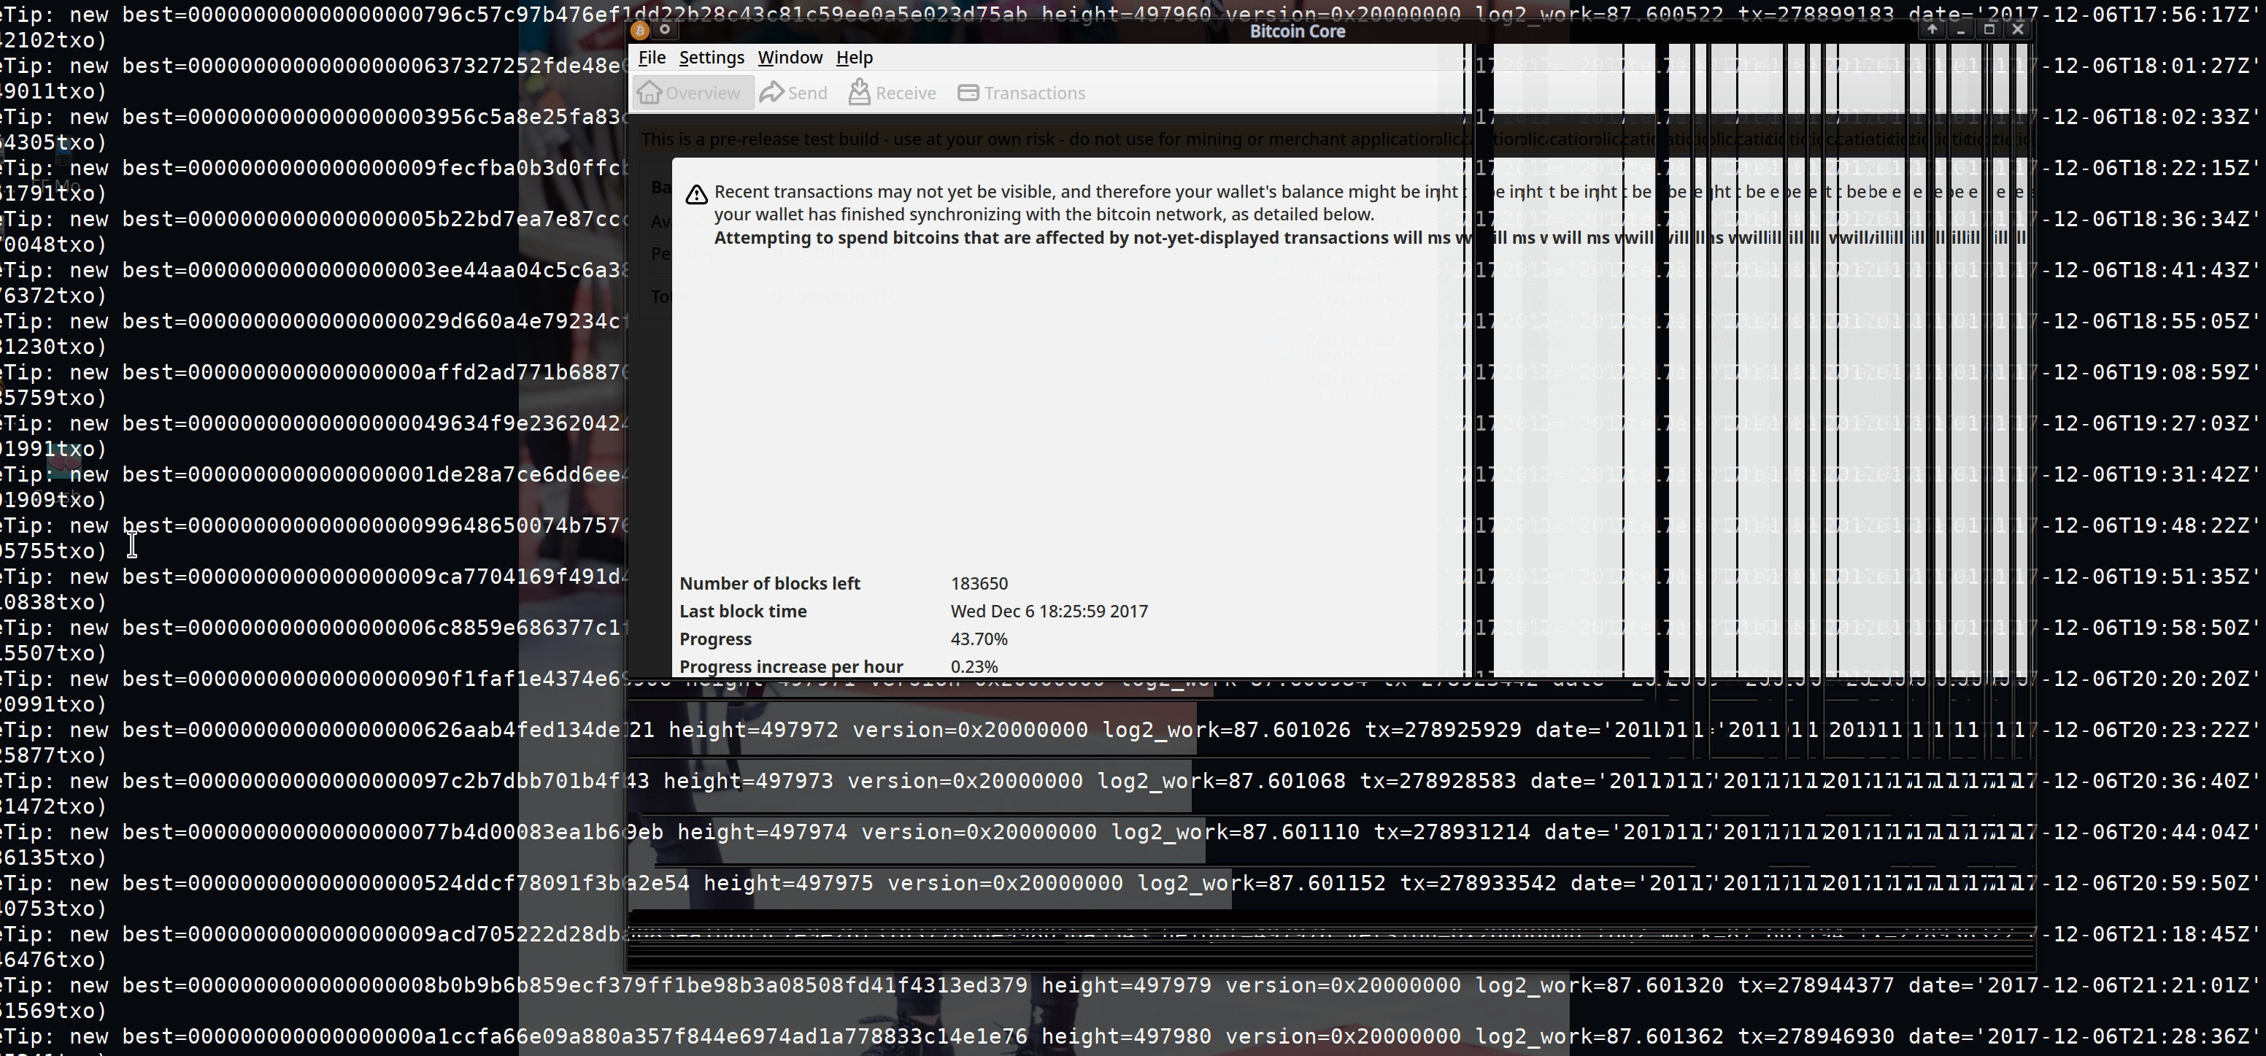Click height=497972 in the terminal log
Image resolution: width=2266 pixels, height=1056 pixels.
753,730
